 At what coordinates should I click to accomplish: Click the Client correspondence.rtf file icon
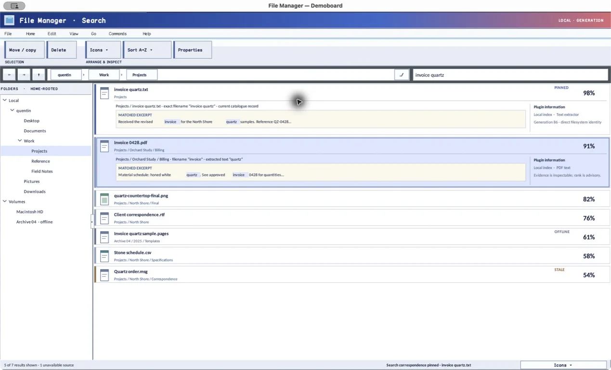tap(104, 218)
